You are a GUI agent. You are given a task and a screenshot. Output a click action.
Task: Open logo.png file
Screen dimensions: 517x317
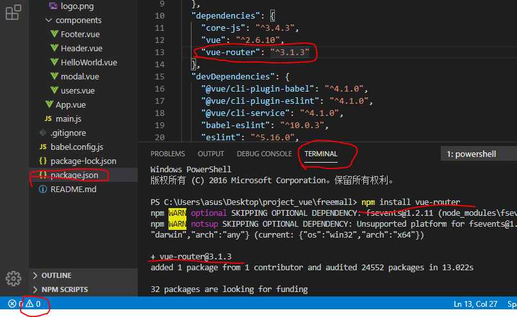[77, 6]
